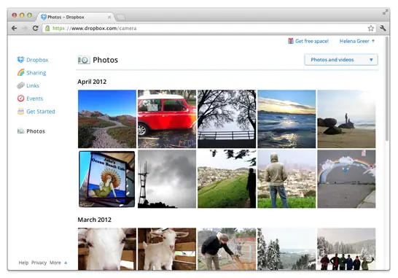Click the green padlock in the address bar
The image size is (398, 278).
(x=47, y=28)
